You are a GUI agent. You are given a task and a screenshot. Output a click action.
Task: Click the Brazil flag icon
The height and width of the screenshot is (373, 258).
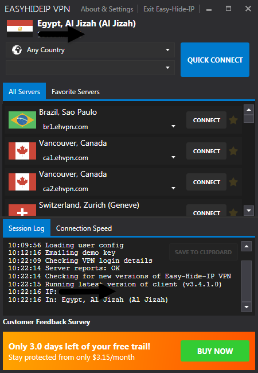22,120
